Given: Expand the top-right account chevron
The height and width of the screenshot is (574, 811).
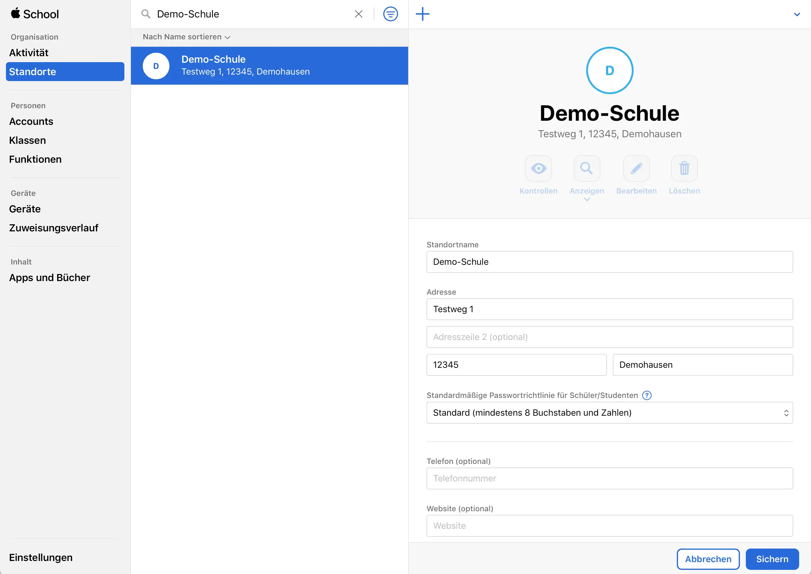Looking at the screenshot, I should click(797, 14).
